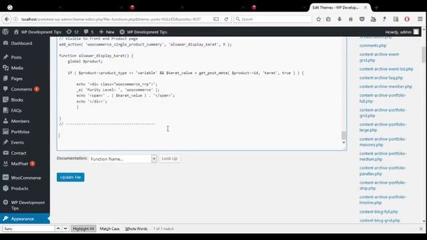Go to previous find match arrow

tap(58, 229)
